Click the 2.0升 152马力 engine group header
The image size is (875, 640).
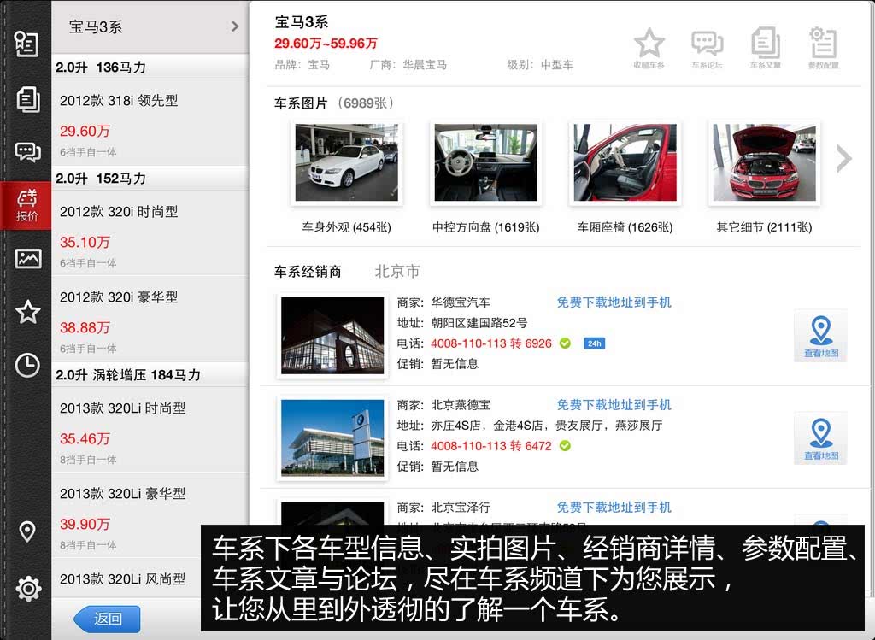(150, 179)
